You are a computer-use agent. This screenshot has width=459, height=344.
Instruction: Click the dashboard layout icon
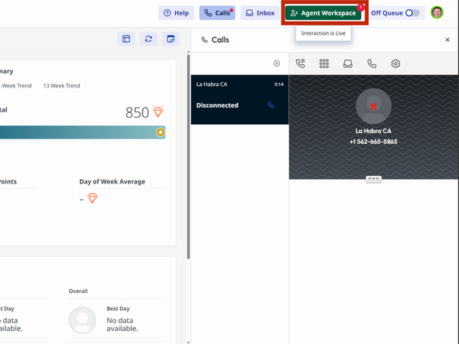click(126, 39)
